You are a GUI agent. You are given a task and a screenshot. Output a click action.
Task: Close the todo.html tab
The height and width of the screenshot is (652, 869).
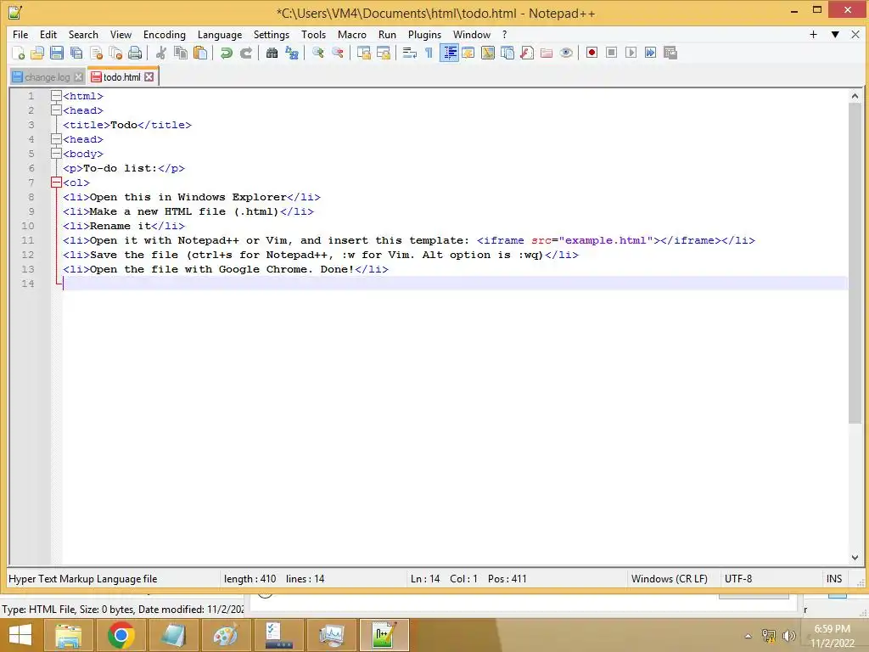click(x=149, y=77)
